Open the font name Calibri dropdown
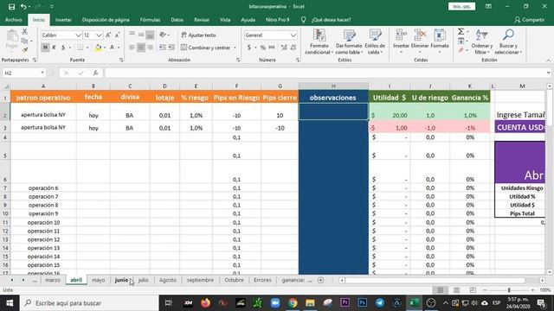 pyautogui.click(x=78, y=35)
